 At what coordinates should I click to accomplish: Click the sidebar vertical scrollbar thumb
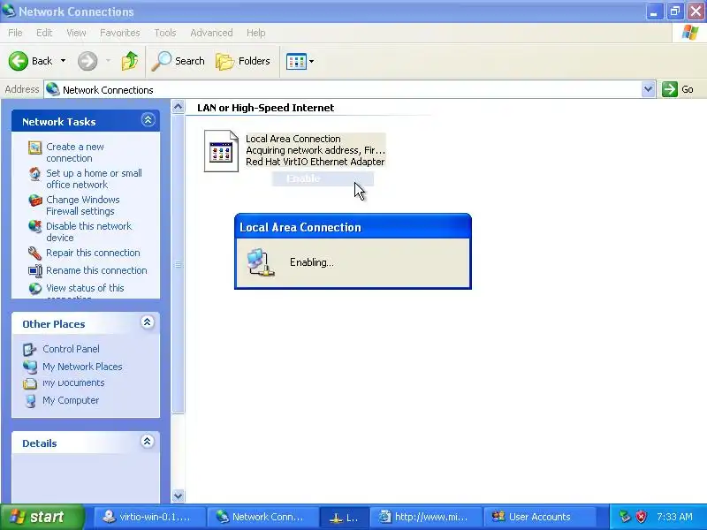[x=179, y=263]
